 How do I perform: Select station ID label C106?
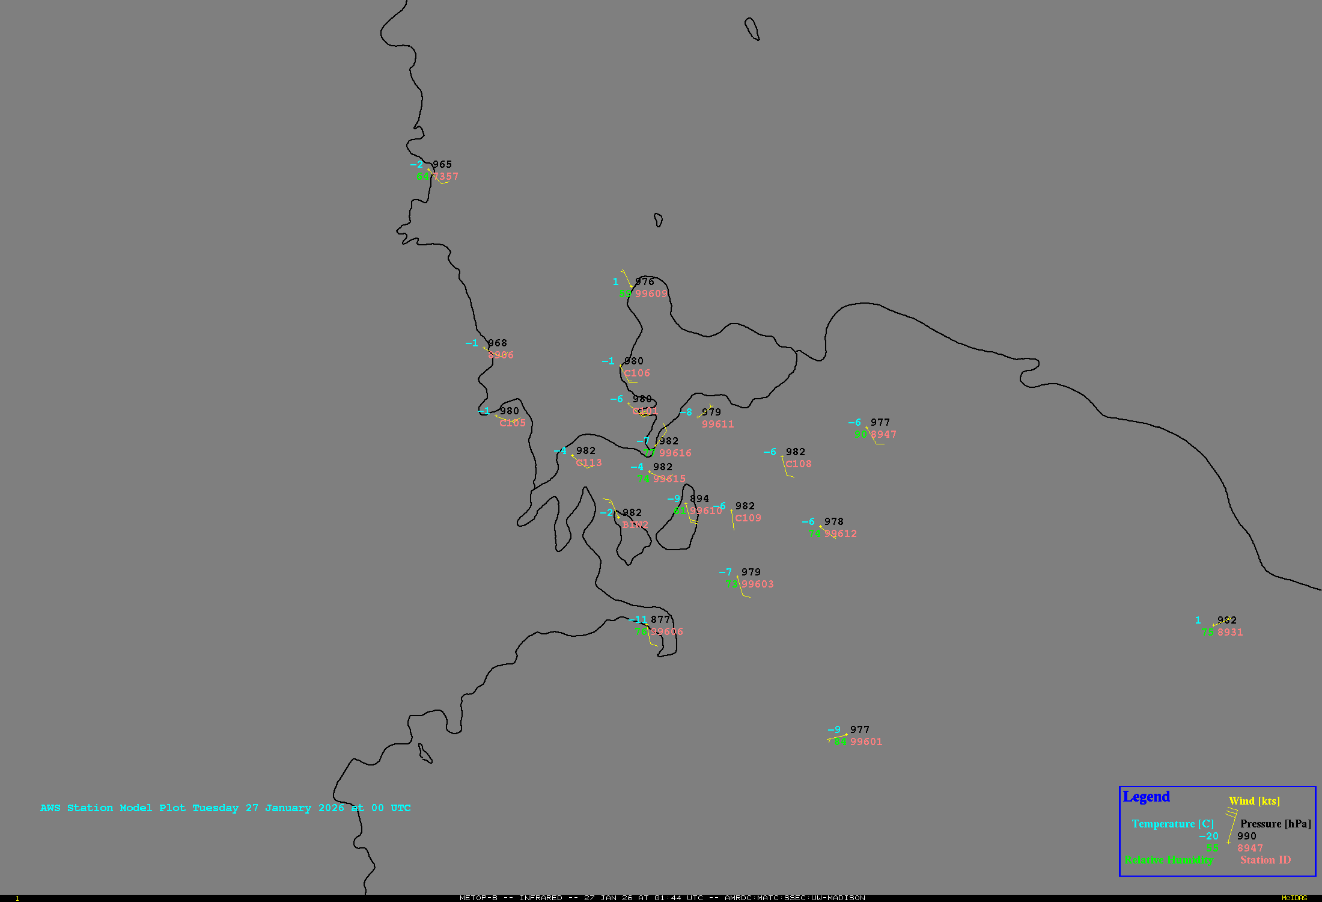(x=637, y=373)
